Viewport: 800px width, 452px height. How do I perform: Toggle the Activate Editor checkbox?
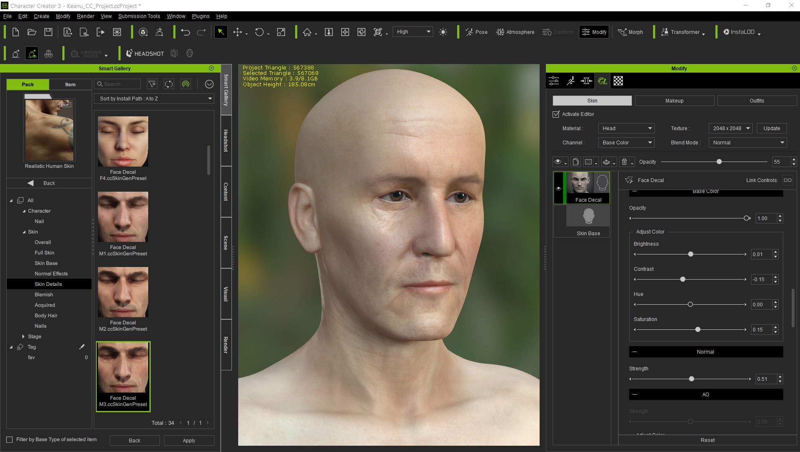556,114
